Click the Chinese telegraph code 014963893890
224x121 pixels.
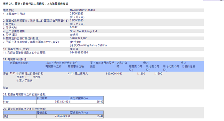79,53
